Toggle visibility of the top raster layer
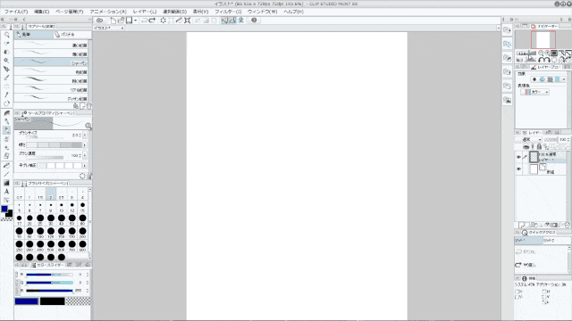This screenshot has height=321, width=572. (518, 157)
